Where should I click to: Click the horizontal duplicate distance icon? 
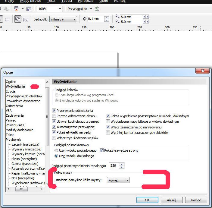pyautogui.click(x=118, y=17)
